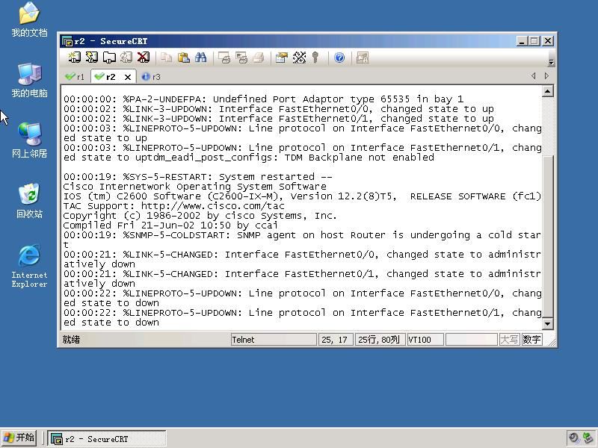Image resolution: width=598 pixels, height=448 pixels.
Task: Click the SecureCRT title bar icon
Action: click(x=67, y=41)
